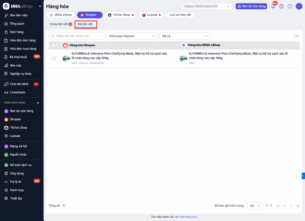Expand the blue side panel handle
The width and height of the screenshot is (305, 221).
tap(303, 176)
